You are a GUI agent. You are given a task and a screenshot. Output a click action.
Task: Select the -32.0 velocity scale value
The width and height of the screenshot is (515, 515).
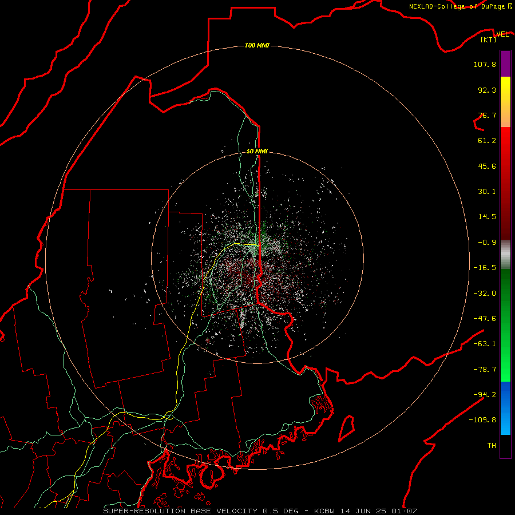(x=485, y=294)
